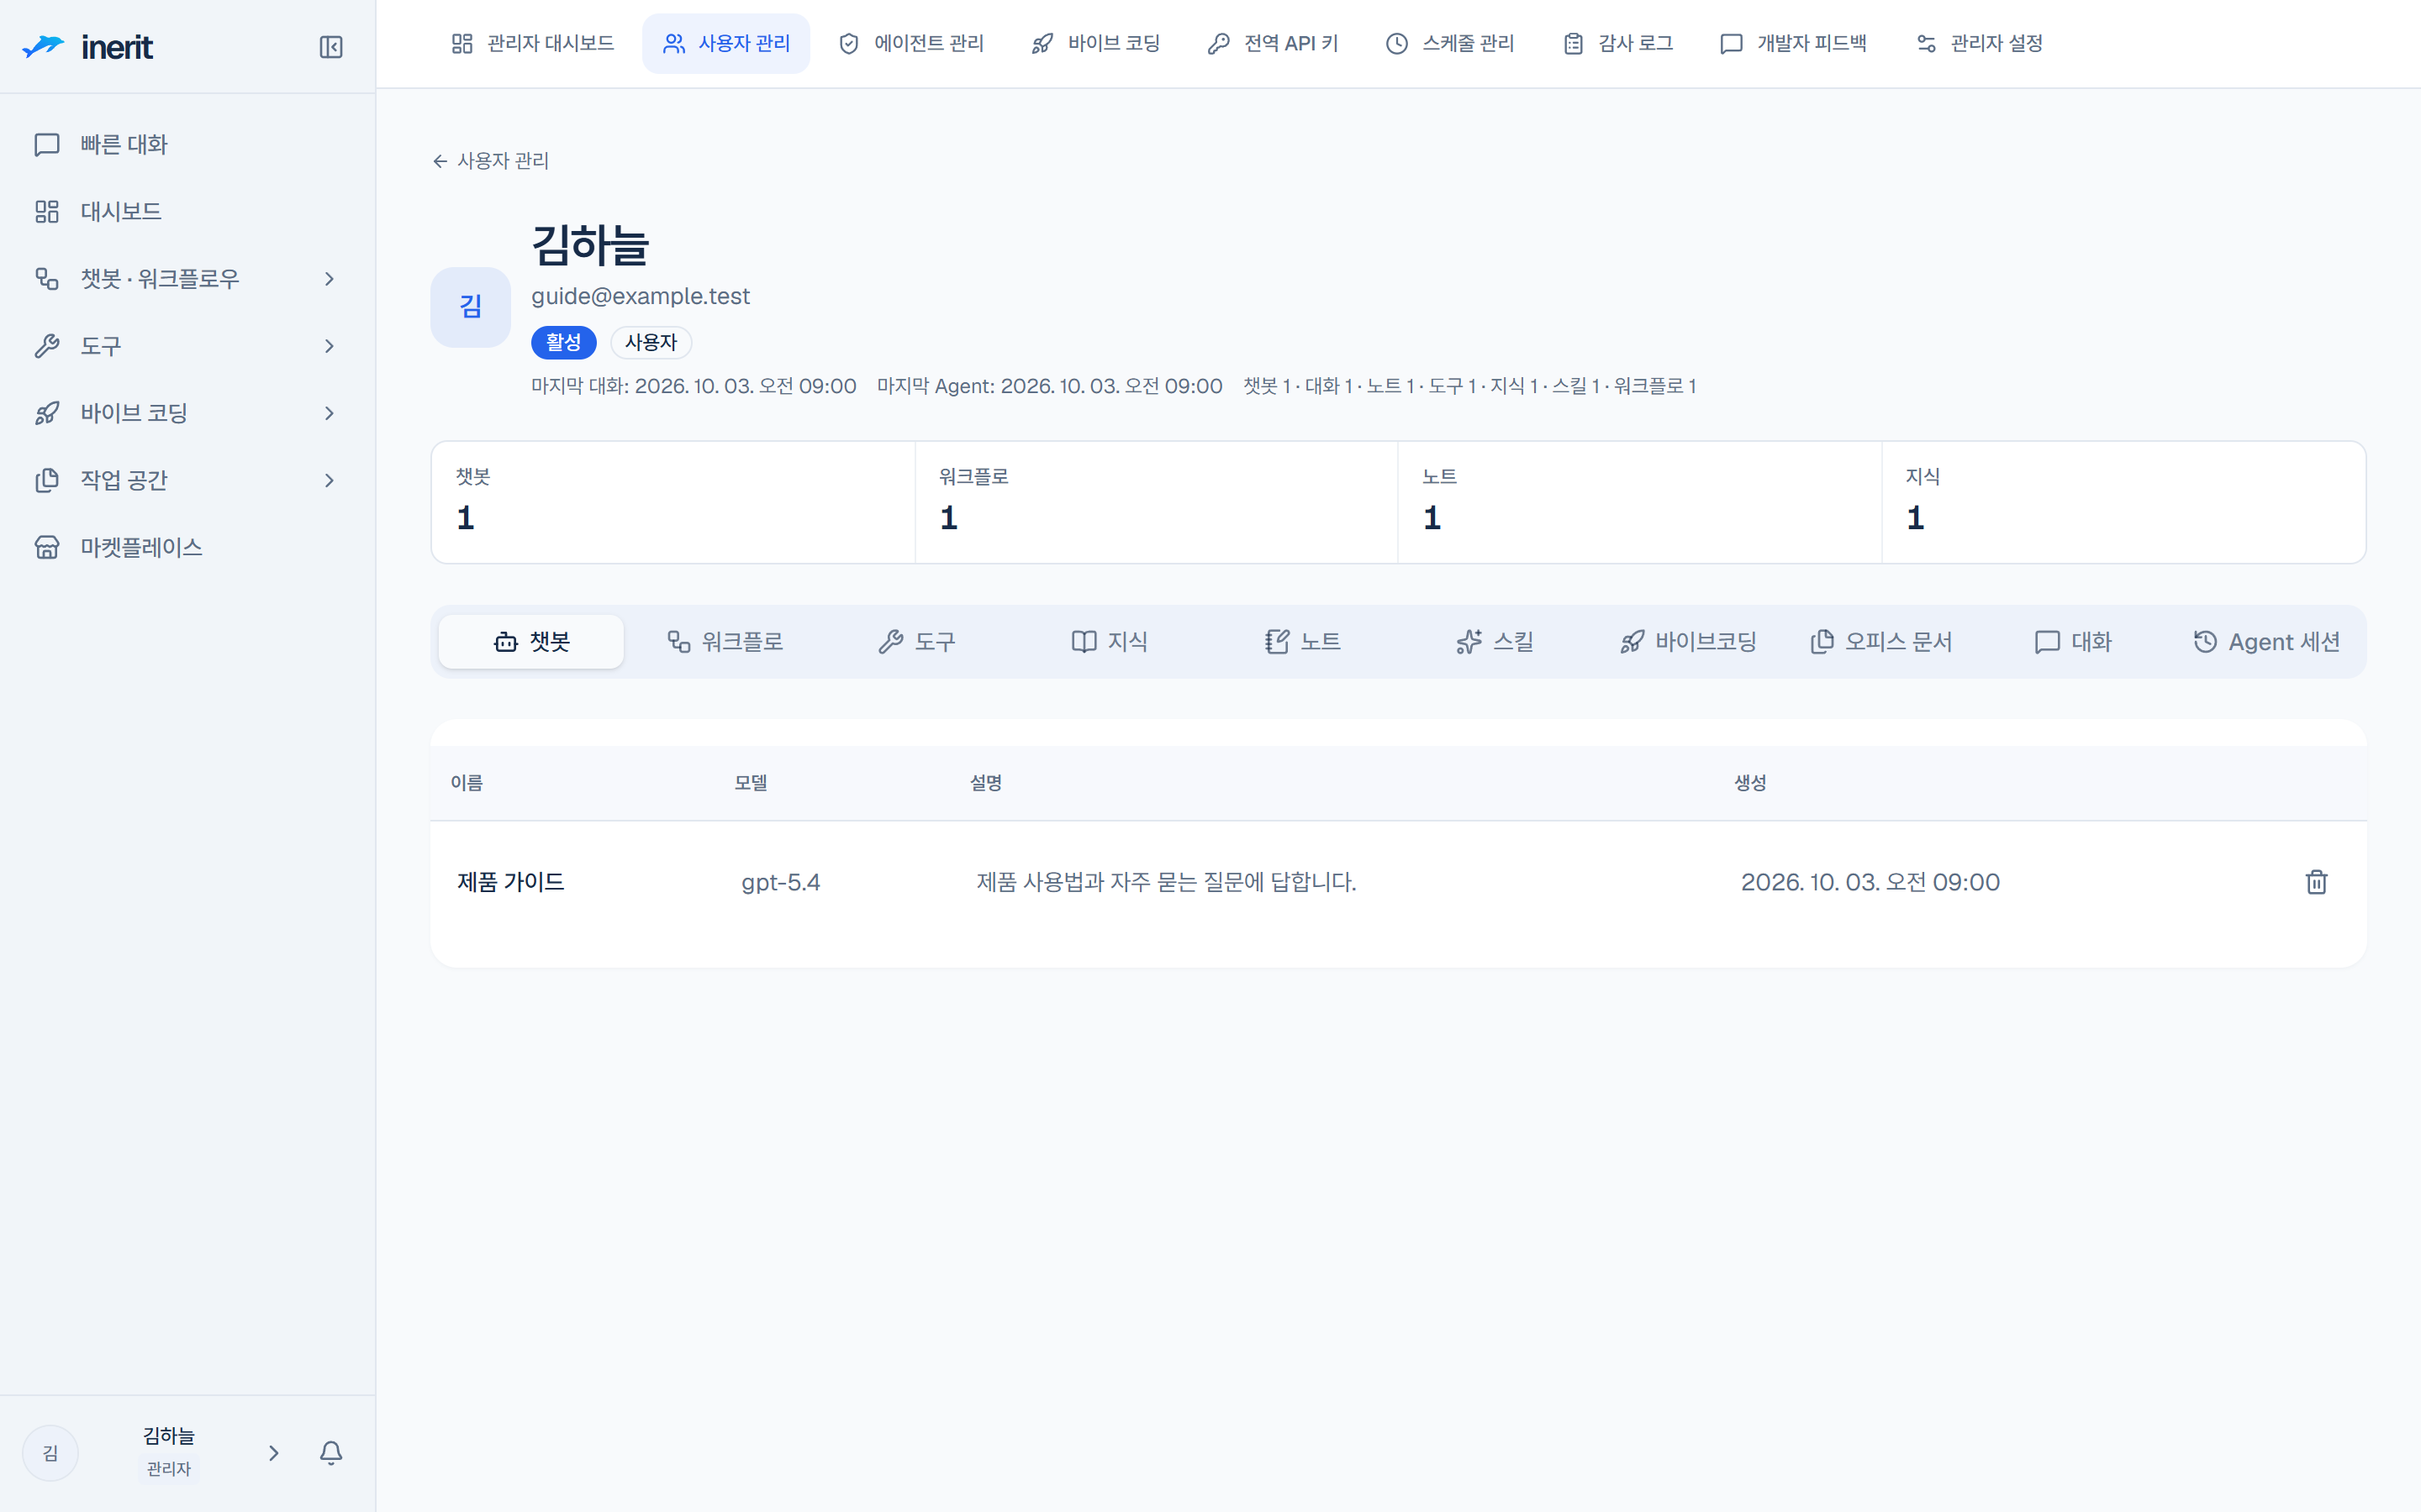Select the 사용자 관리 top tab
2421x1512 pixels.
click(x=726, y=44)
